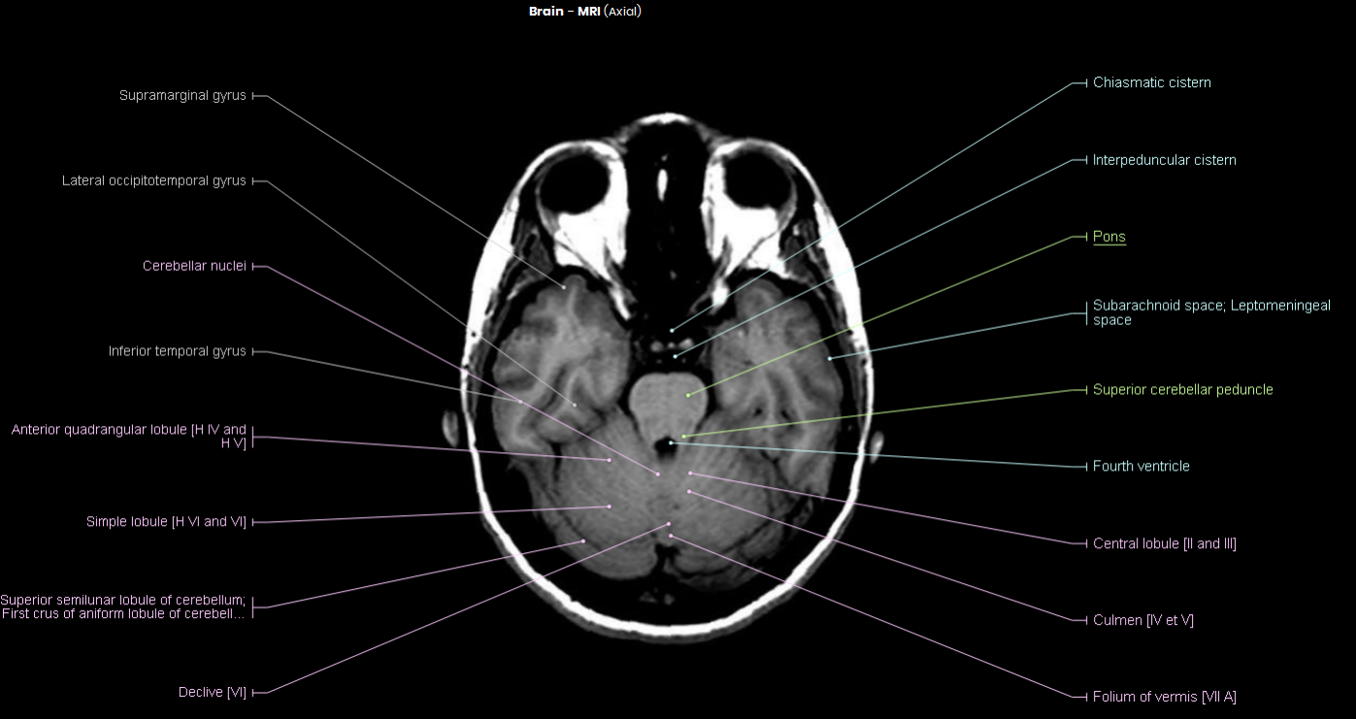
Task: Select the Folium of vermis label
Action: tap(1165, 697)
